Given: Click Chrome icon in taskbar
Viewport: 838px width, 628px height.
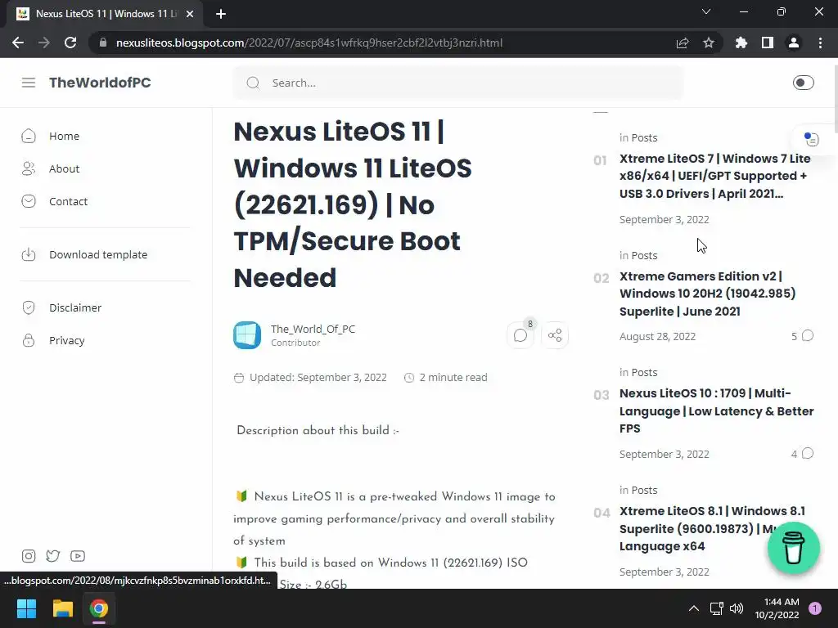Looking at the screenshot, I should [98, 608].
